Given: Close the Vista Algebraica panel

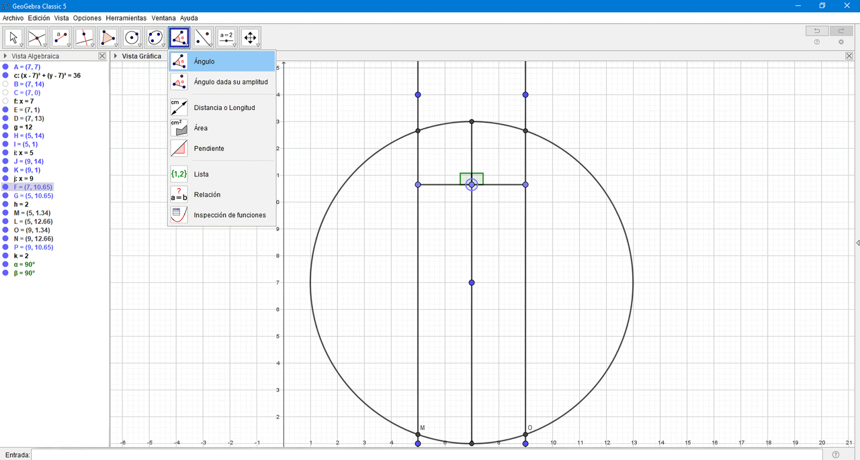Looking at the screenshot, I should coord(102,56).
